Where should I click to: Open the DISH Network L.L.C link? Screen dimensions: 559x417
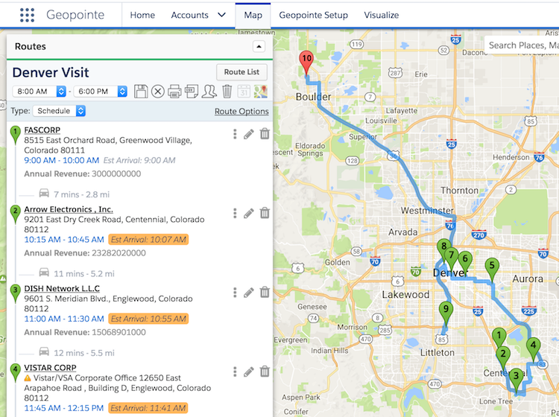click(62, 288)
